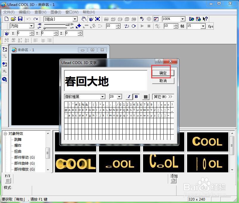Viewport: 239px width, 203px height.
Task: Click the New document icon
Action: [7, 19]
